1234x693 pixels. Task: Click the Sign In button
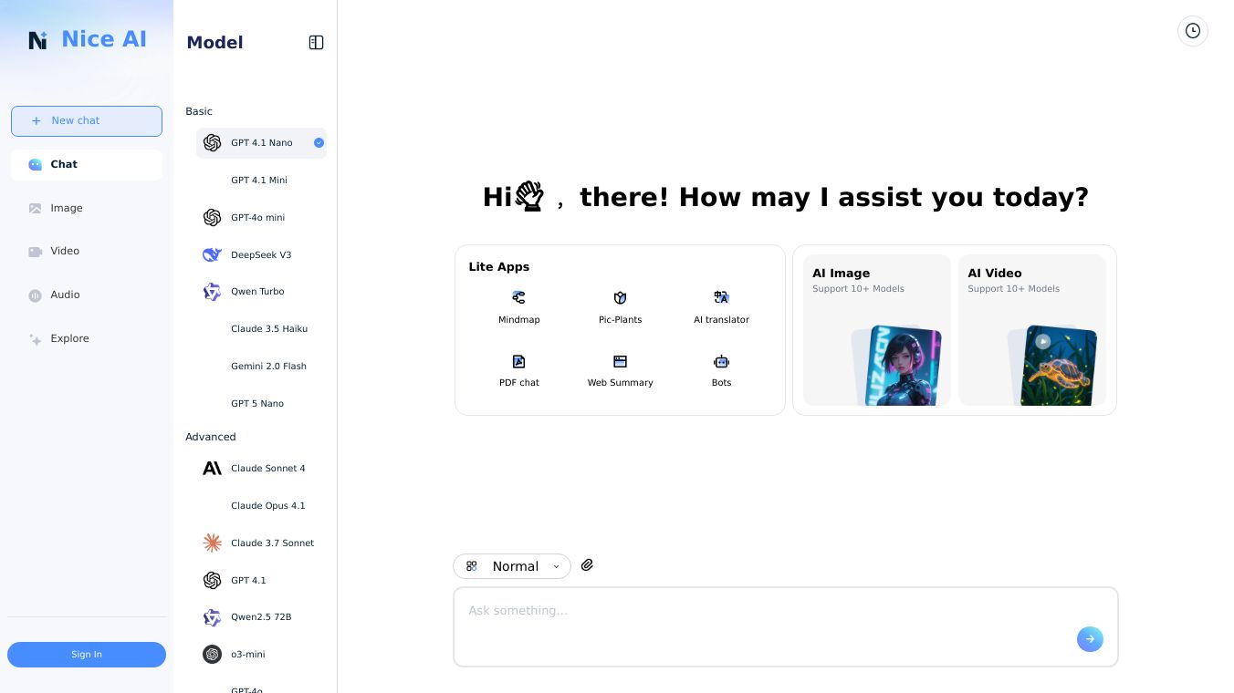[x=87, y=655]
